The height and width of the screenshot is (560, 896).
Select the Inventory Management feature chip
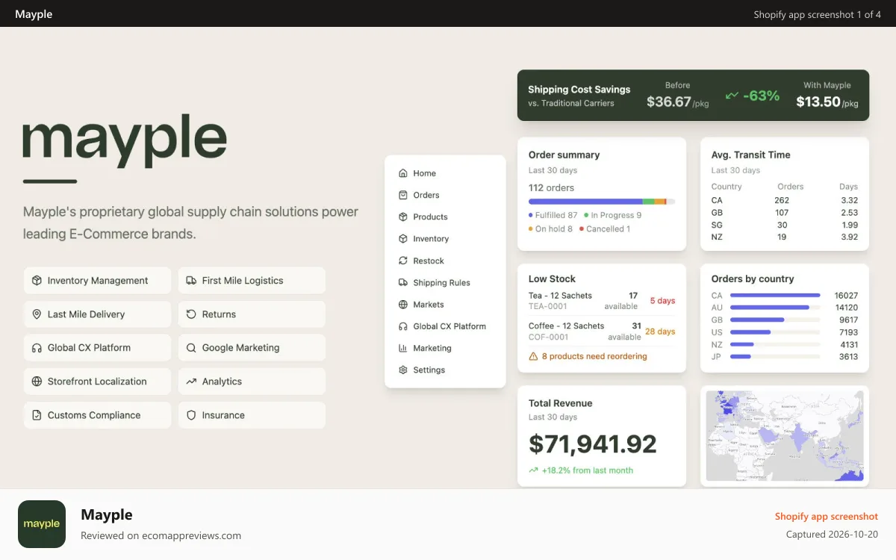(x=98, y=281)
